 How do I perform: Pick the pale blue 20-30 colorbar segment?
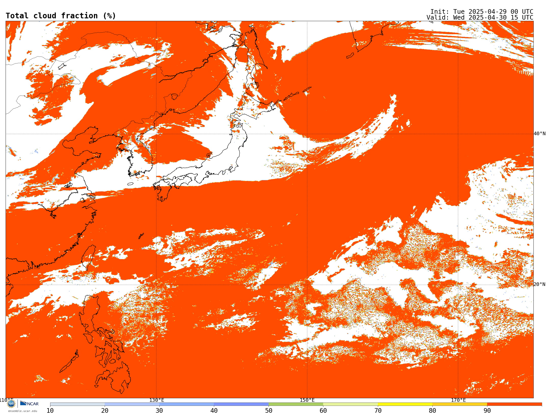[132, 404]
